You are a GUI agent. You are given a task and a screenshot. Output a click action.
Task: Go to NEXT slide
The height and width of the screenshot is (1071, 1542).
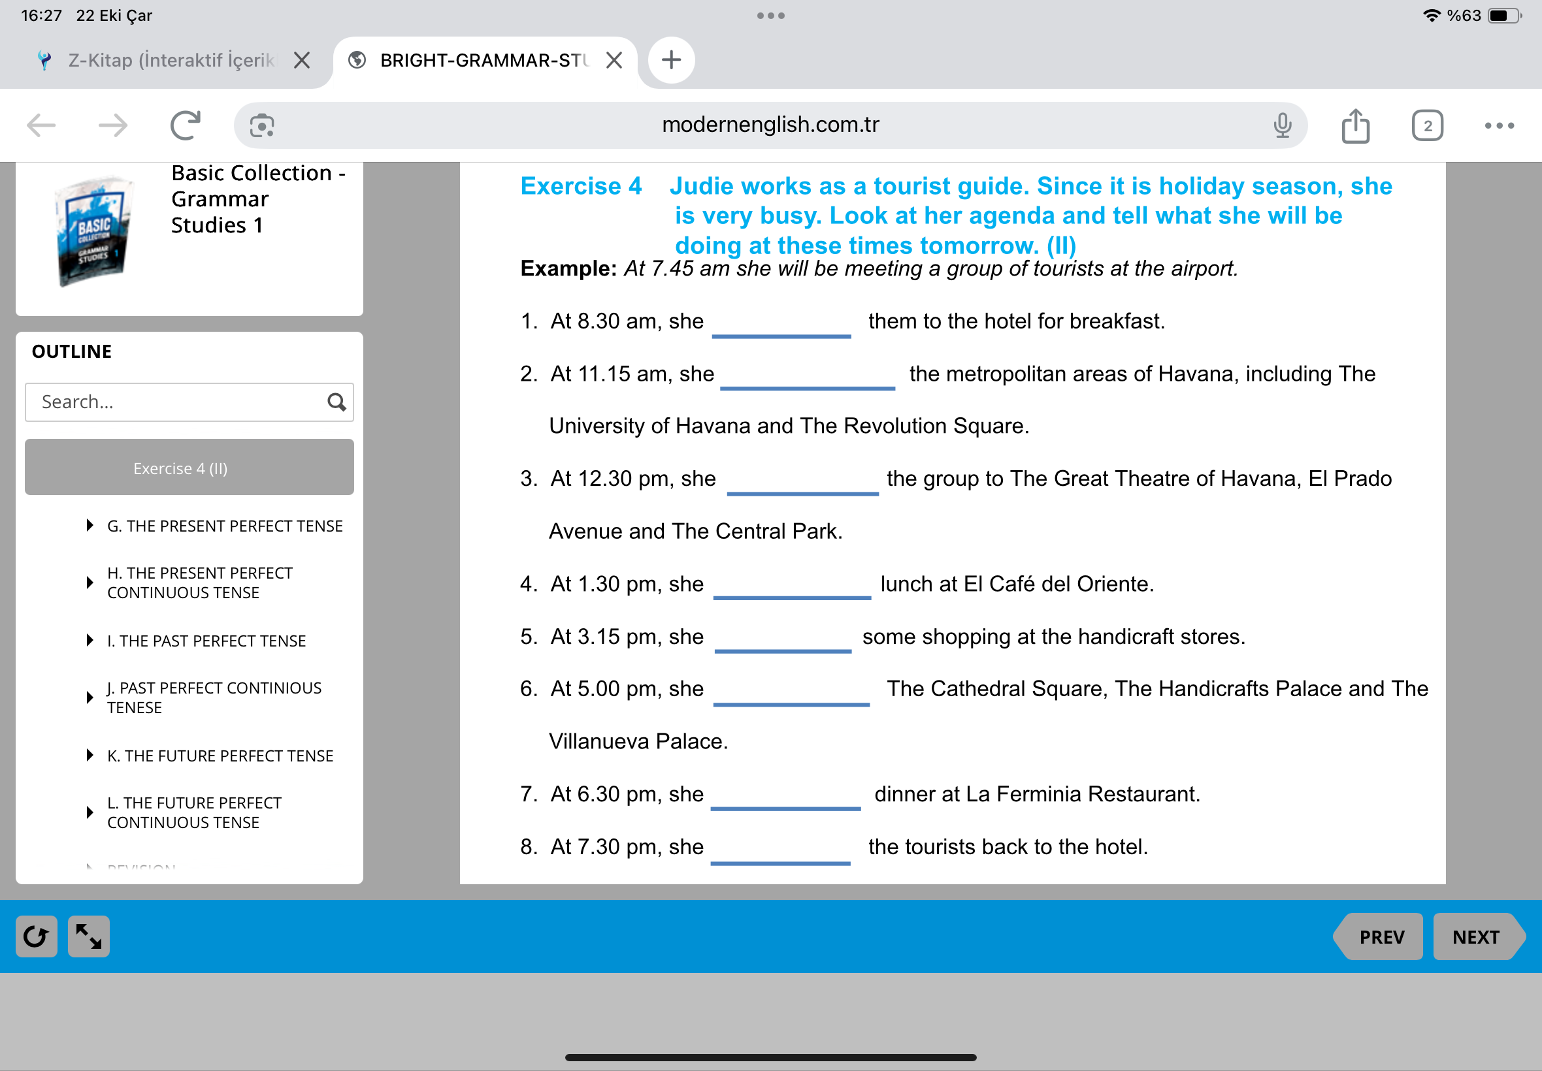point(1475,936)
